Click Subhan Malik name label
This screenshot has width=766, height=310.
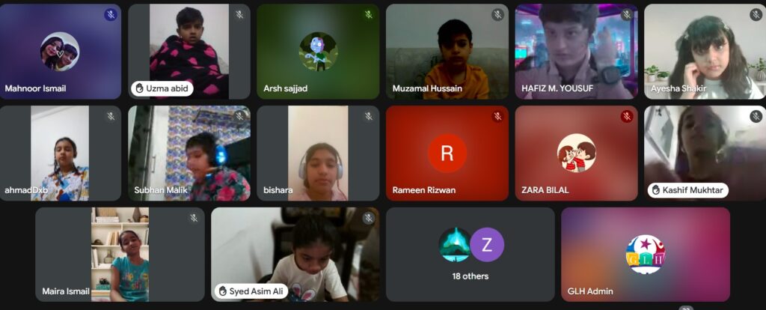pyautogui.click(x=161, y=190)
